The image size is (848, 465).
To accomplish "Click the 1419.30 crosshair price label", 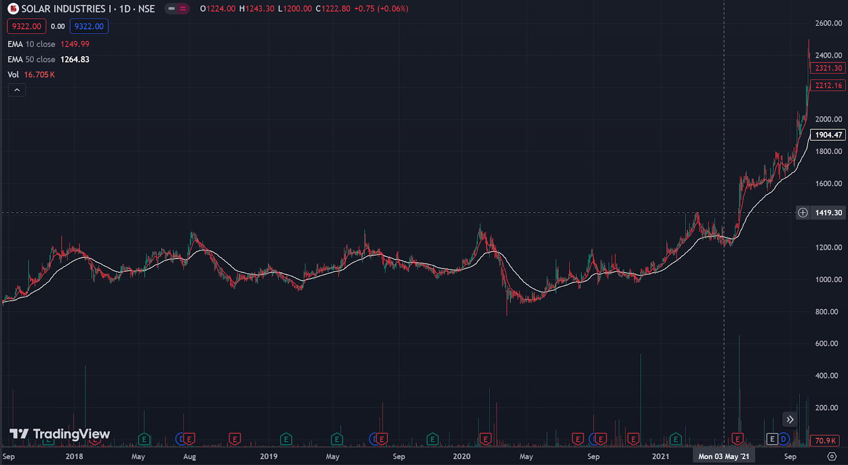I will click(x=828, y=212).
